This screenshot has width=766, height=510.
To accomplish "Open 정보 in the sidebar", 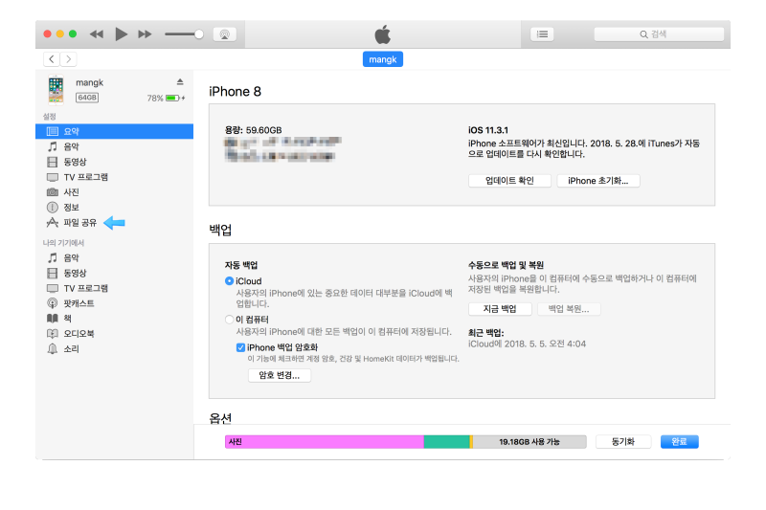I will coord(114,208).
